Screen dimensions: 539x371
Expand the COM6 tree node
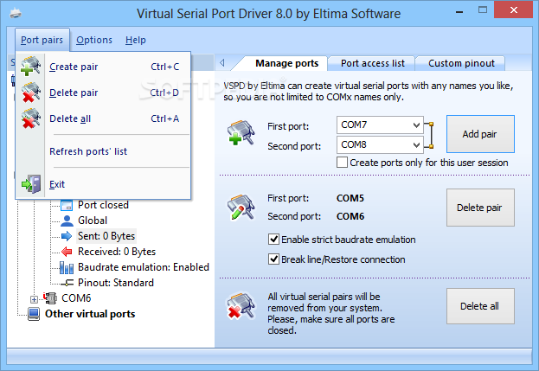pyautogui.click(x=34, y=299)
